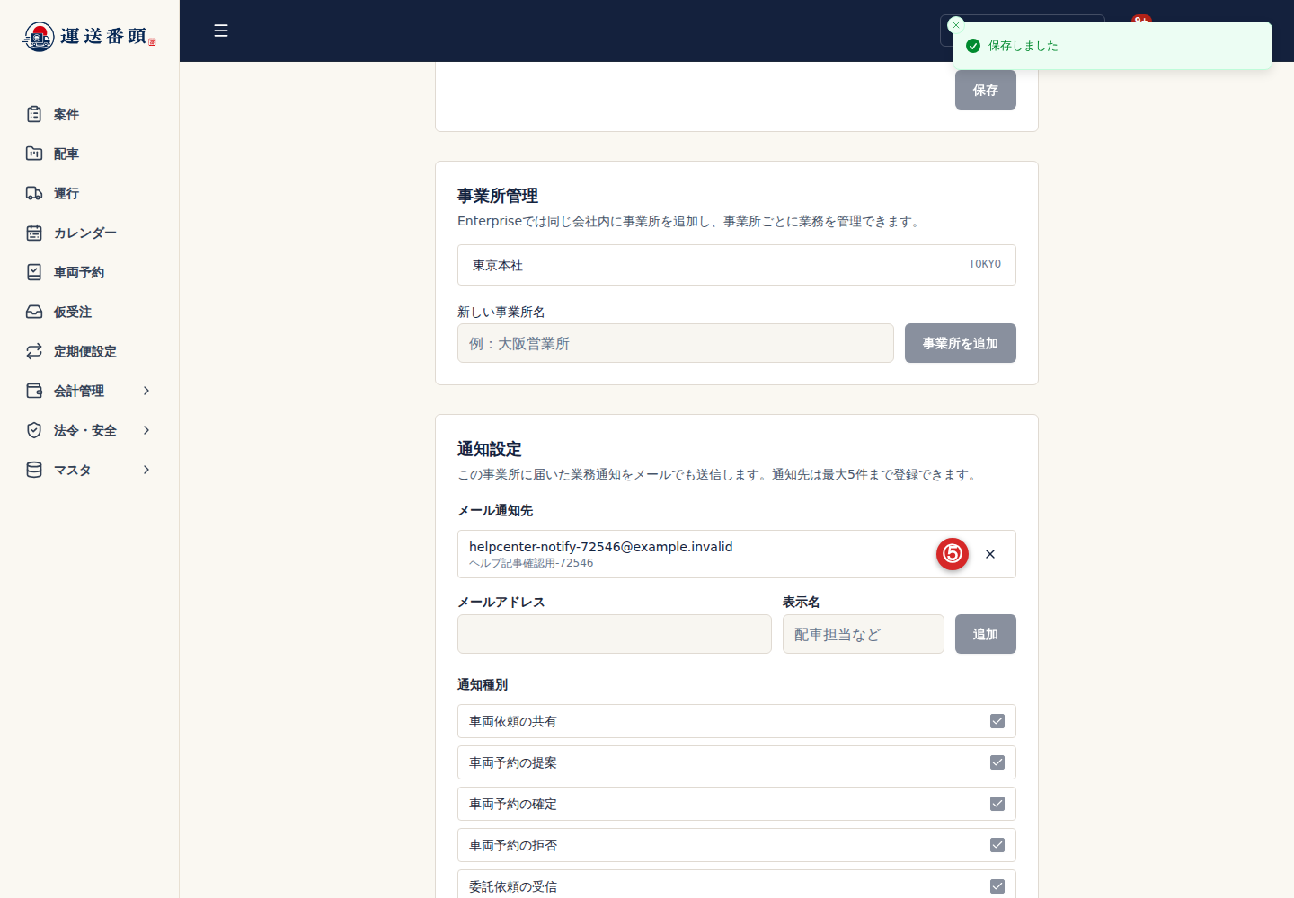Remove the helpcenter-notify email recipient
1294x898 pixels.
990,554
